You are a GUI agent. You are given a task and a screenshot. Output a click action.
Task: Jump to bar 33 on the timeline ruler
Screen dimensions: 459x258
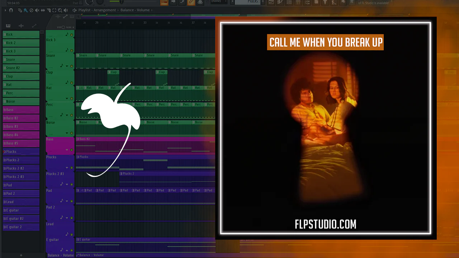(145, 23)
